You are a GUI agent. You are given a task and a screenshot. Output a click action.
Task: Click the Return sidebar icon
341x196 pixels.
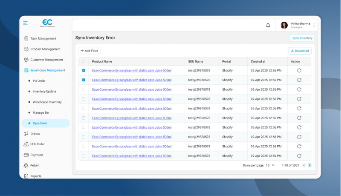(x=26, y=165)
